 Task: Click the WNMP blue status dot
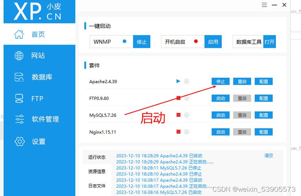tap(124, 41)
